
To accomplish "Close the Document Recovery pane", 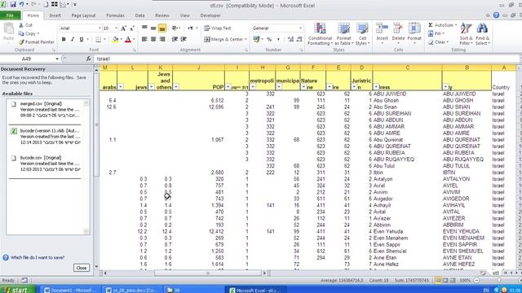I will pos(82,268).
